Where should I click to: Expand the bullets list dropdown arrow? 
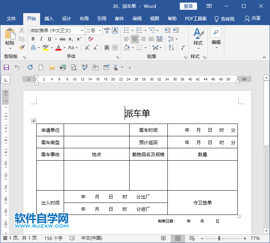[x=133, y=30]
